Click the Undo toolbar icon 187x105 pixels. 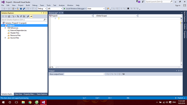pyautogui.click(x=28, y=9)
